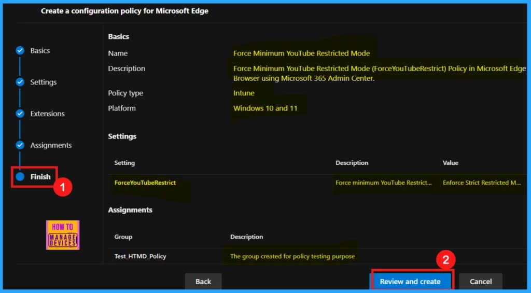Image resolution: width=531 pixels, height=293 pixels.
Task: Click the Assignments step checkmark icon
Action: pyautogui.click(x=20, y=145)
